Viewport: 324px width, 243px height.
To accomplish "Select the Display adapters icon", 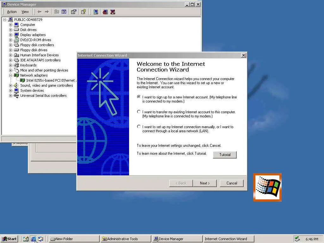I will pos(16,35).
